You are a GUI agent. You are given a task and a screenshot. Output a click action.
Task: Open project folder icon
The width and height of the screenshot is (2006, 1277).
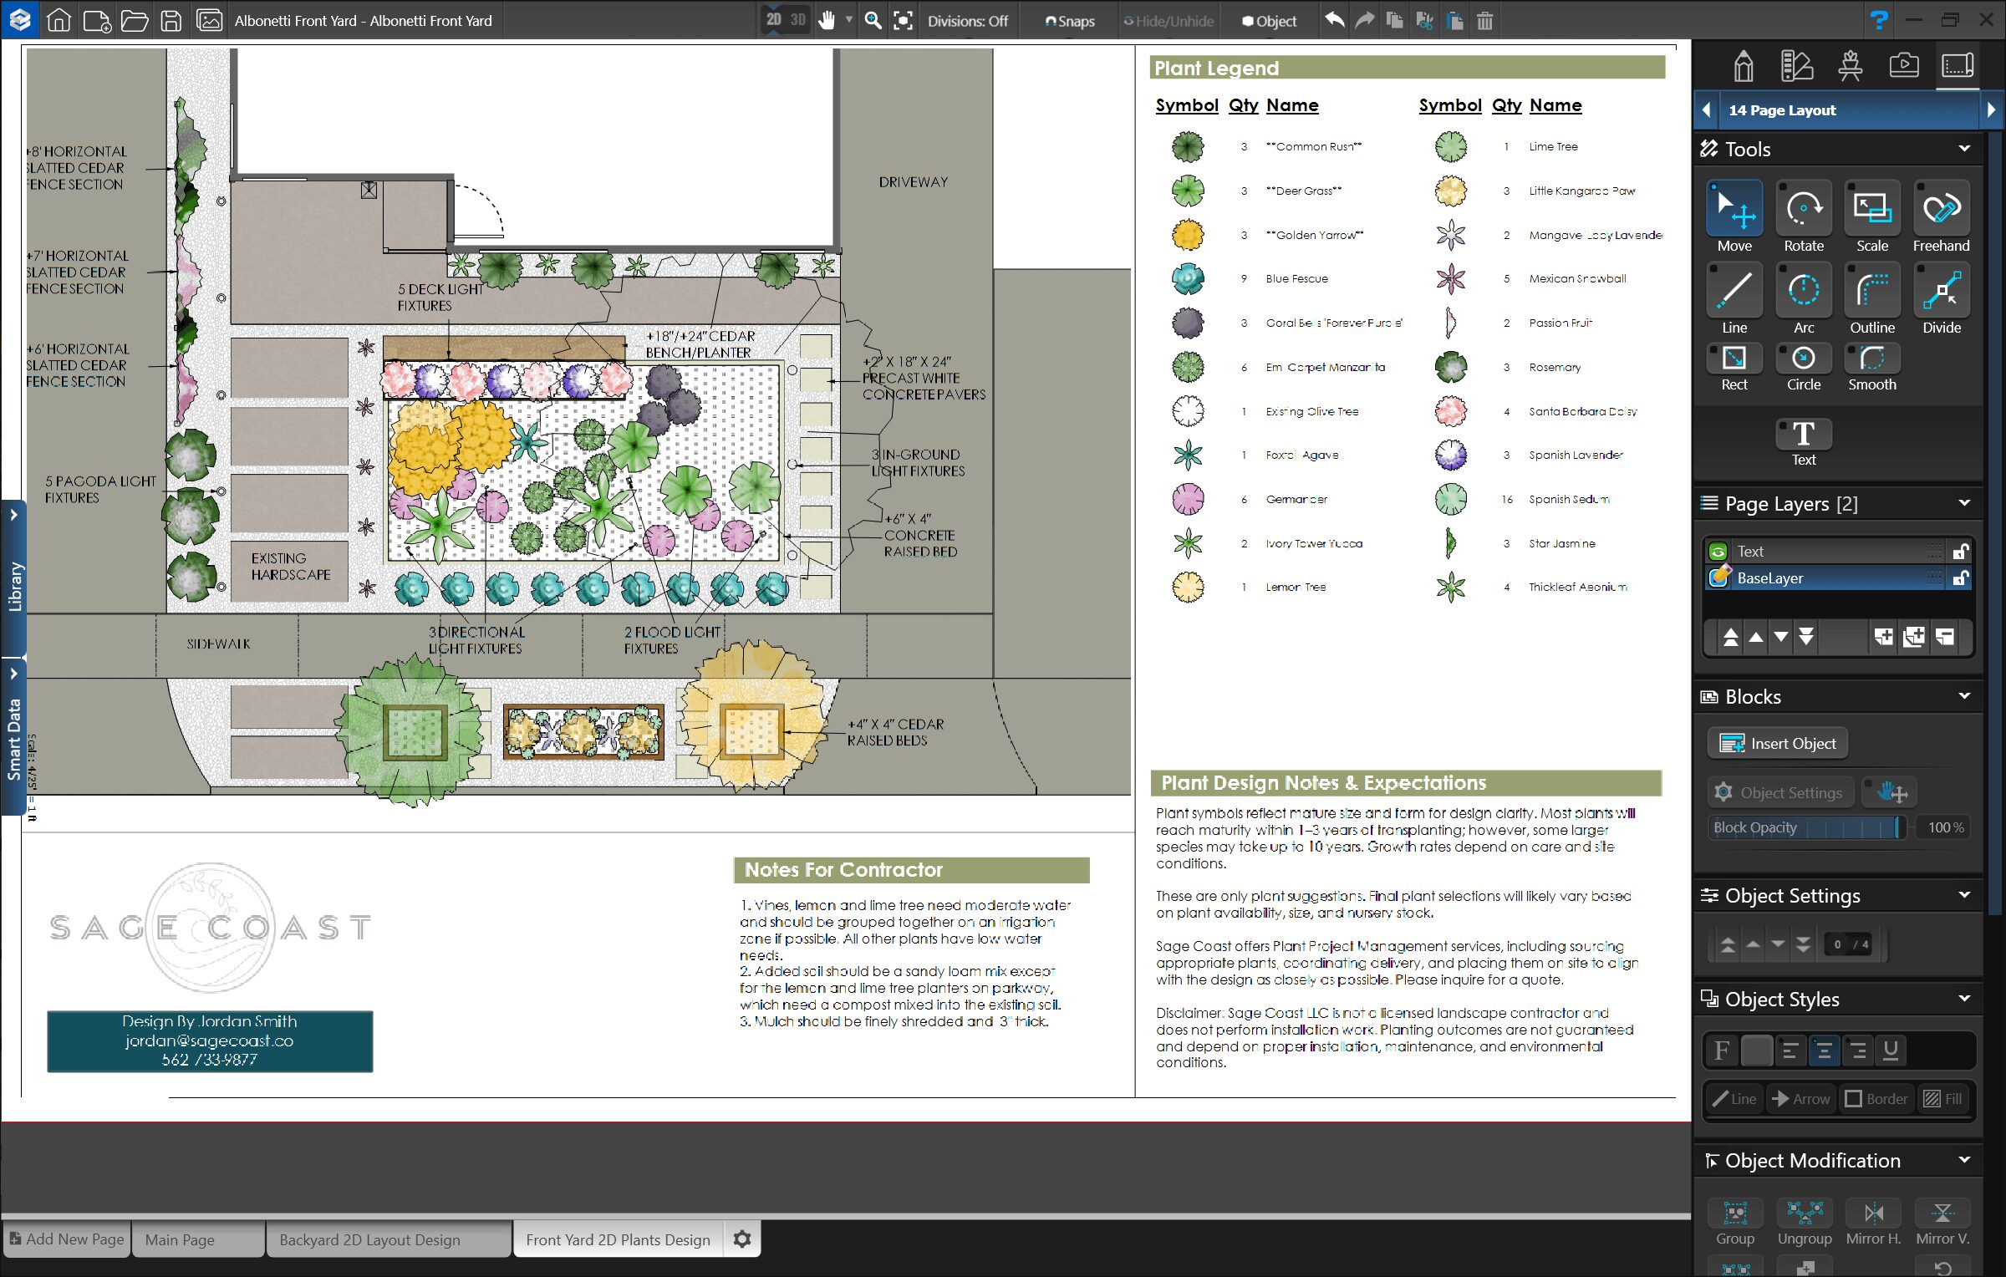[x=134, y=20]
